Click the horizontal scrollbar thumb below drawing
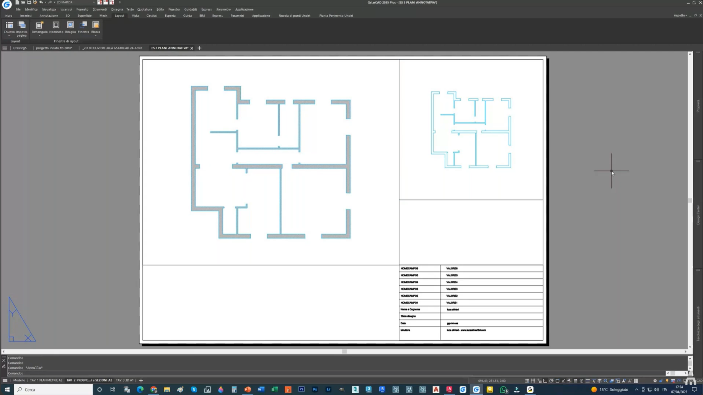This screenshot has width=703, height=395. [344, 352]
